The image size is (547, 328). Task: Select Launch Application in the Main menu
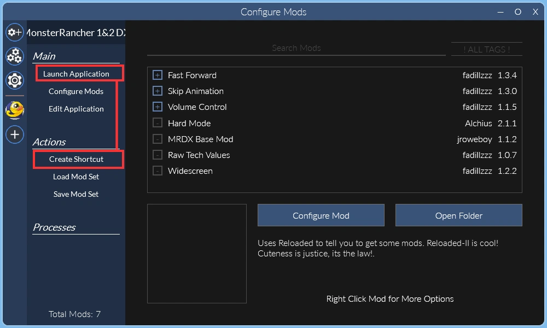click(77, 74)
